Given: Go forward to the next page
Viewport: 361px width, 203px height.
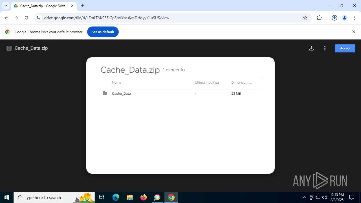Looking at the screenshot, I should (16, 18).
